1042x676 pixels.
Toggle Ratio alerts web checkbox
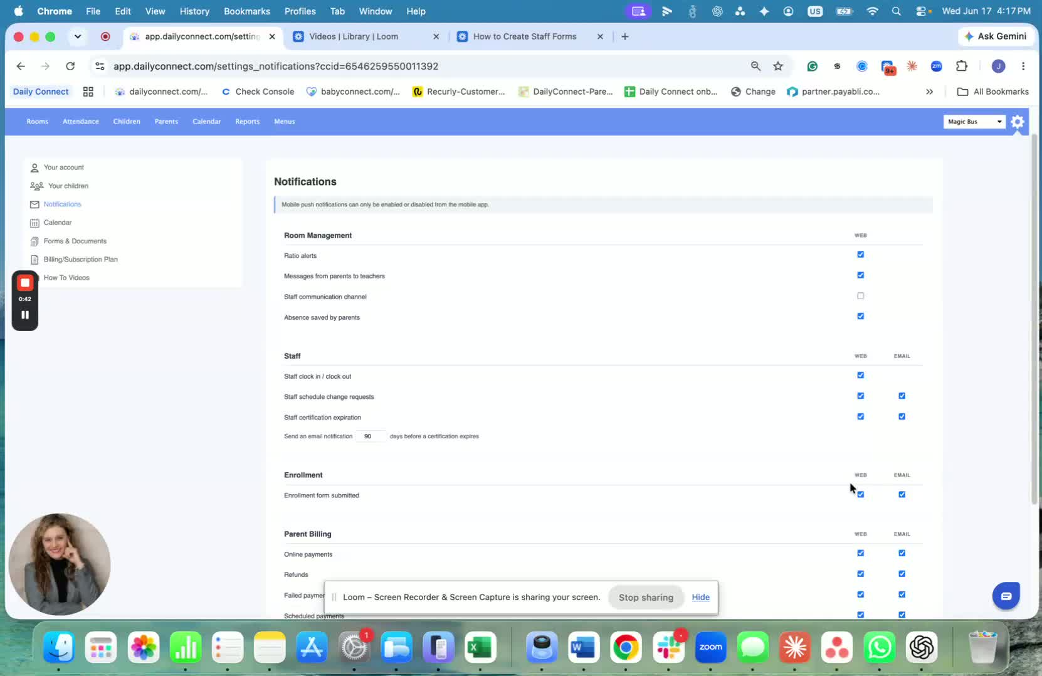[x=860, y=255]
